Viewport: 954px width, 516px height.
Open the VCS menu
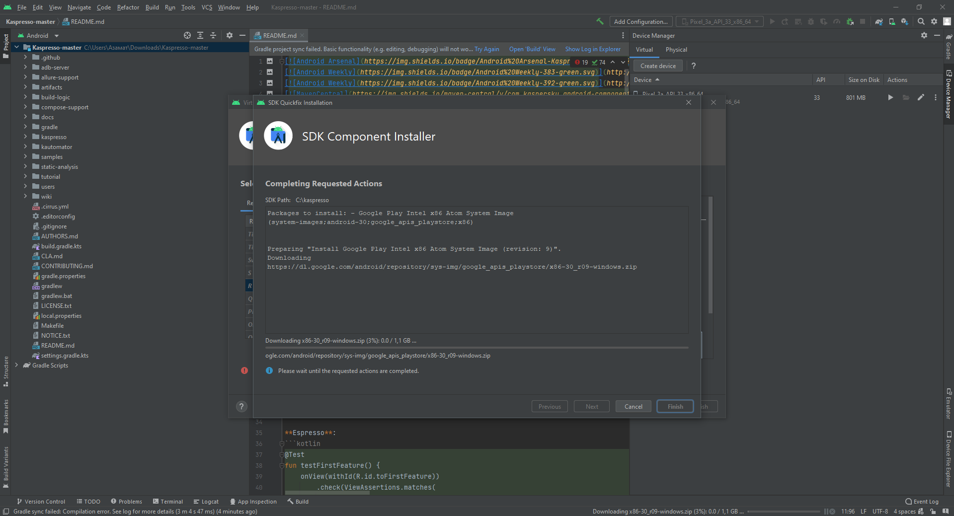pos(207,7)
